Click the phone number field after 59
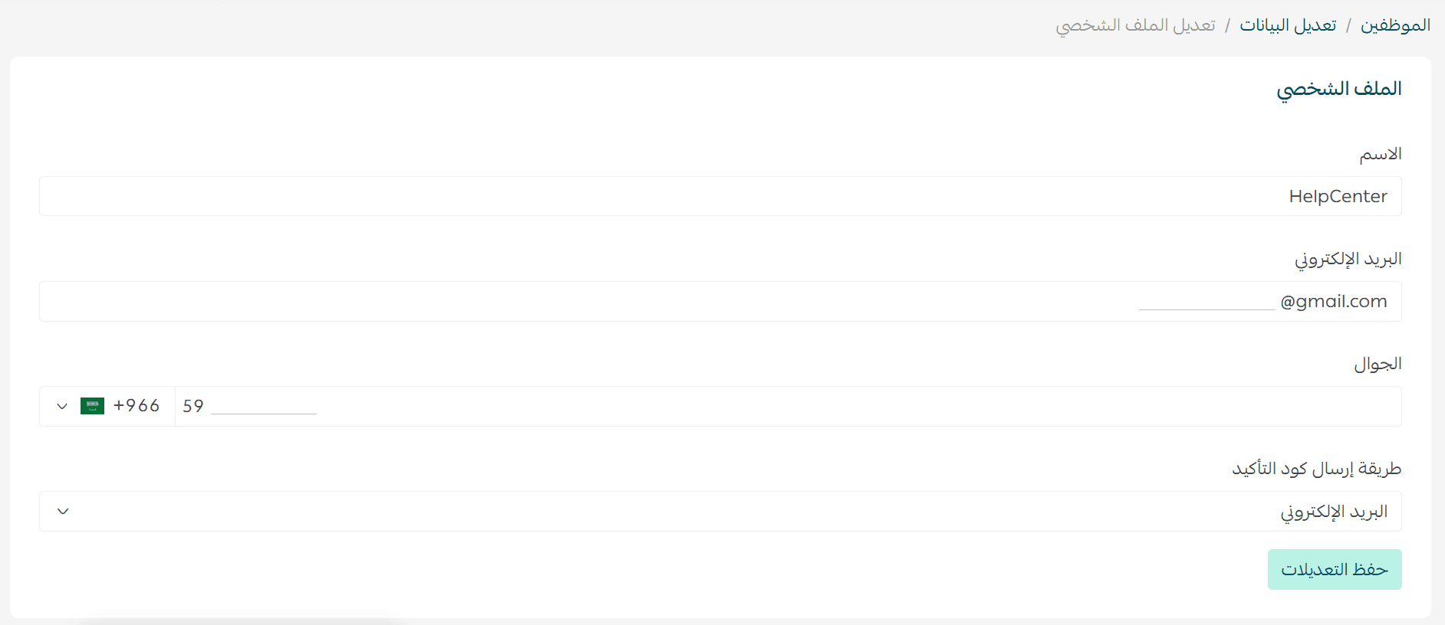The image size is (1445, 625). tap(265, 406)
